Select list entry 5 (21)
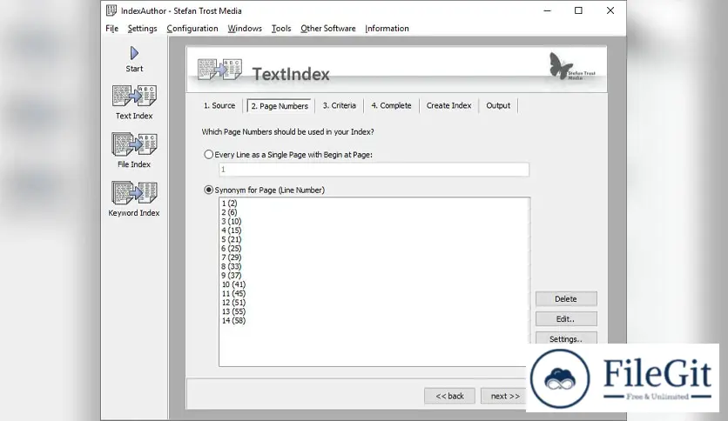Viewport: 728px width, 421px height. [232, 239]
